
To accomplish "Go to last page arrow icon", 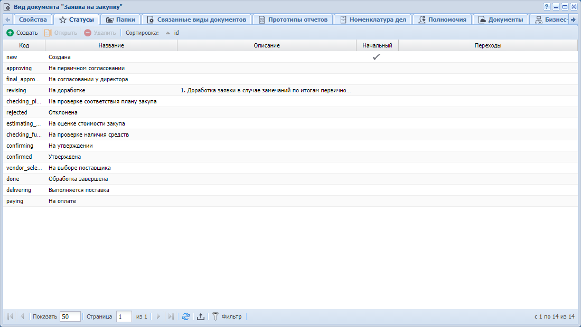I will (171, 316).
